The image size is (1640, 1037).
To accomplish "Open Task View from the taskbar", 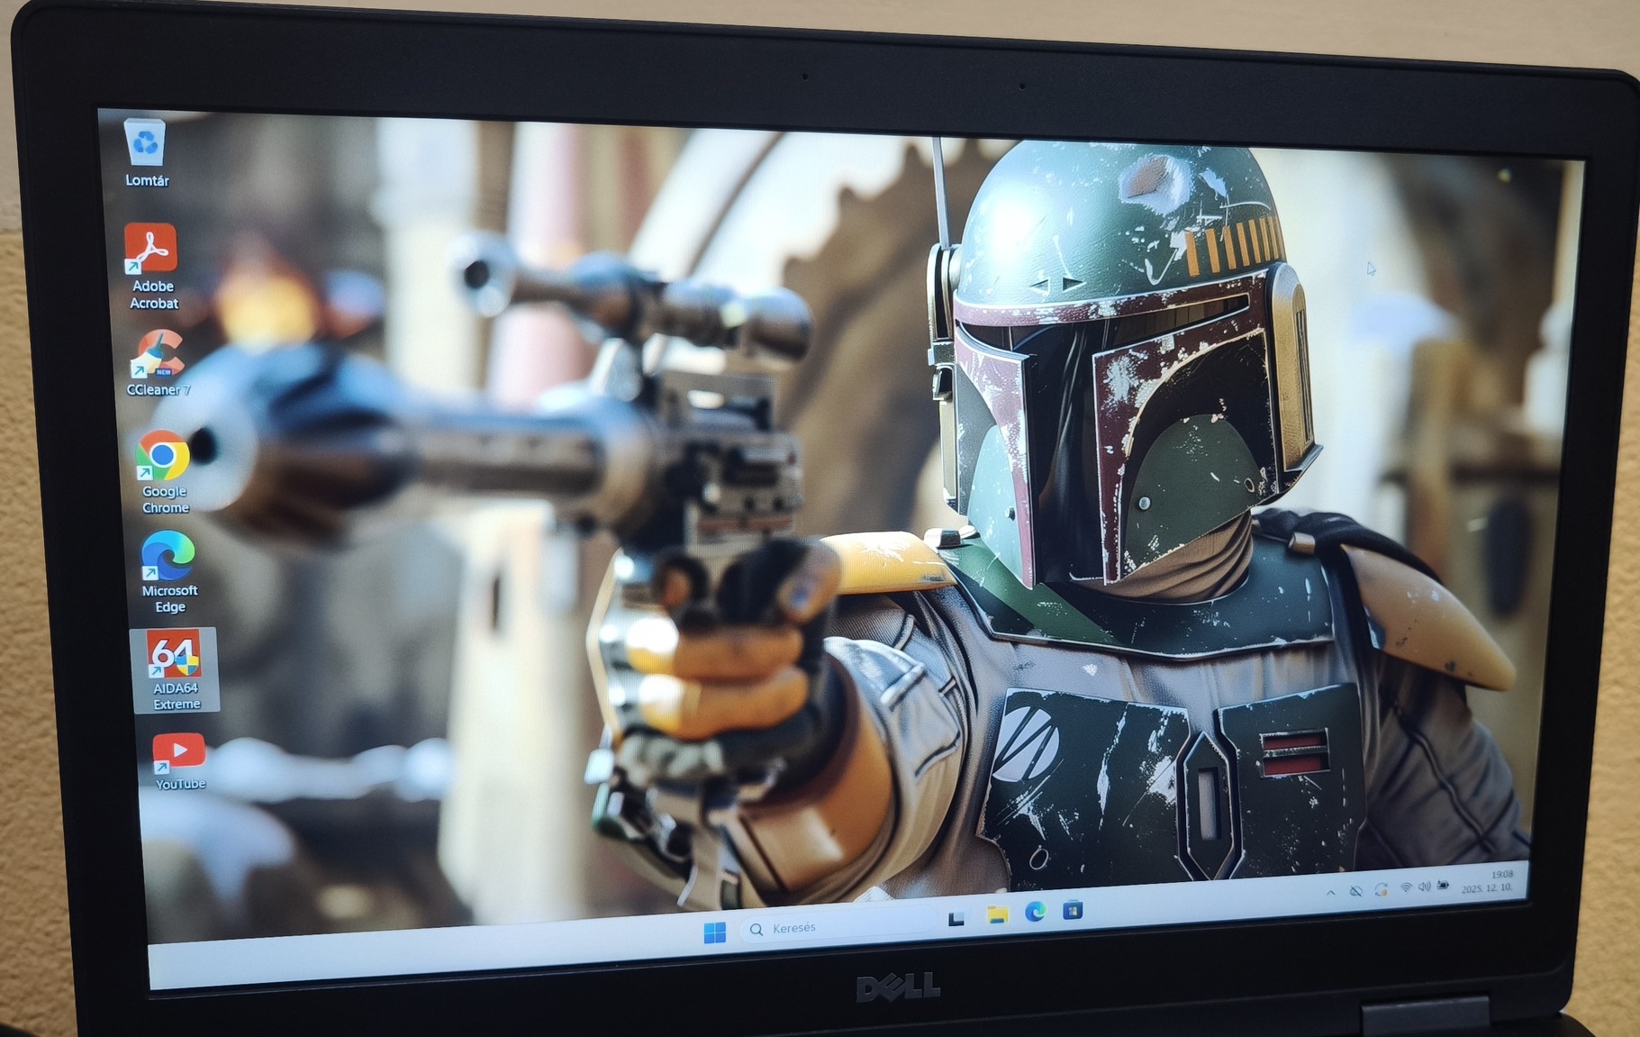I will 956,919.
